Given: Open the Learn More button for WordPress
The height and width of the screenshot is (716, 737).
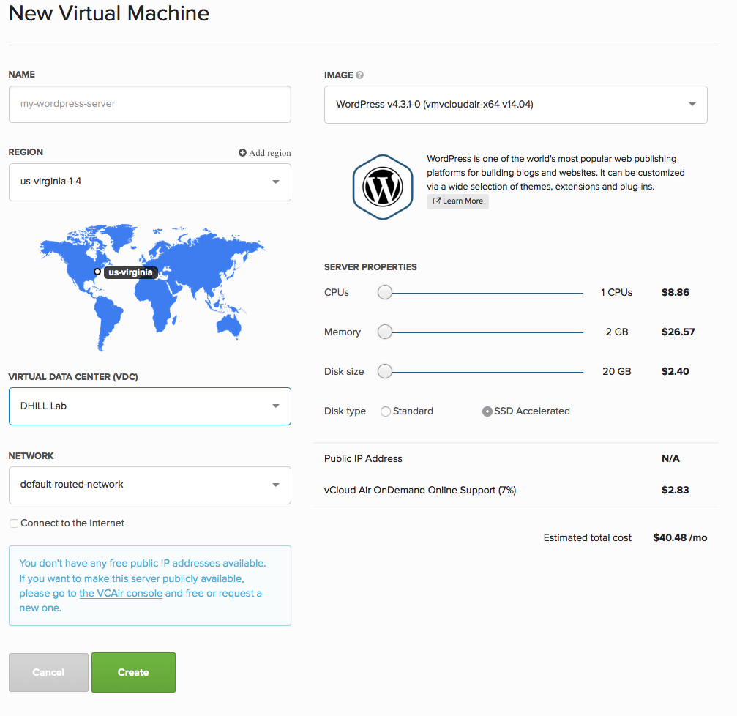Looking at the screenshot, I should coord(458,201).
